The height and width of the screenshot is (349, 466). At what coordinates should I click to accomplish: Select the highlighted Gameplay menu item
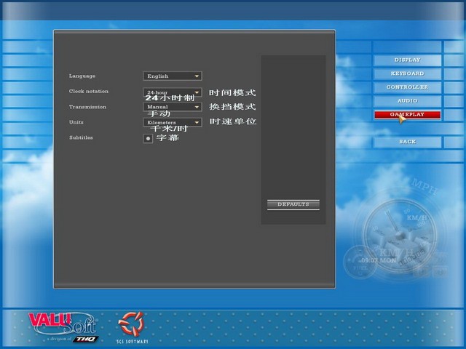(407, 115)
